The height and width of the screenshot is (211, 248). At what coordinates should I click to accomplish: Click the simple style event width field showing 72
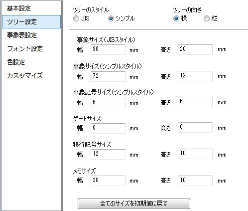[x=108, y=76]
